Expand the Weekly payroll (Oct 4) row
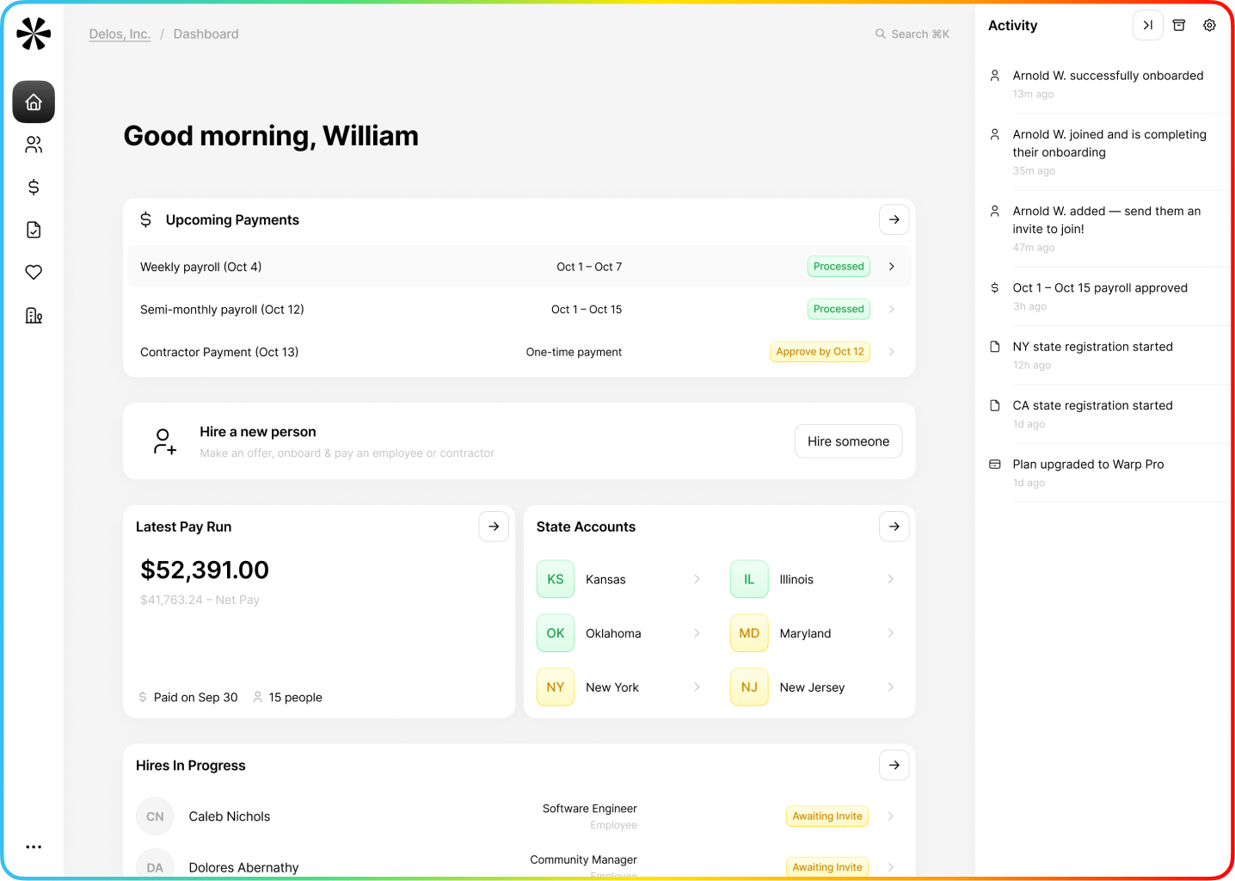1235x881 pixels. coord(891,267)
